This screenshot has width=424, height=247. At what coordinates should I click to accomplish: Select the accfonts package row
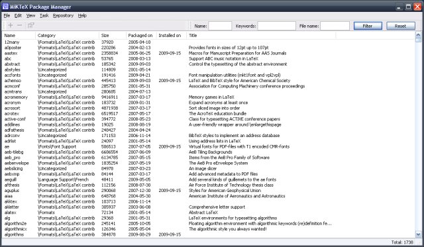point(209,75)
